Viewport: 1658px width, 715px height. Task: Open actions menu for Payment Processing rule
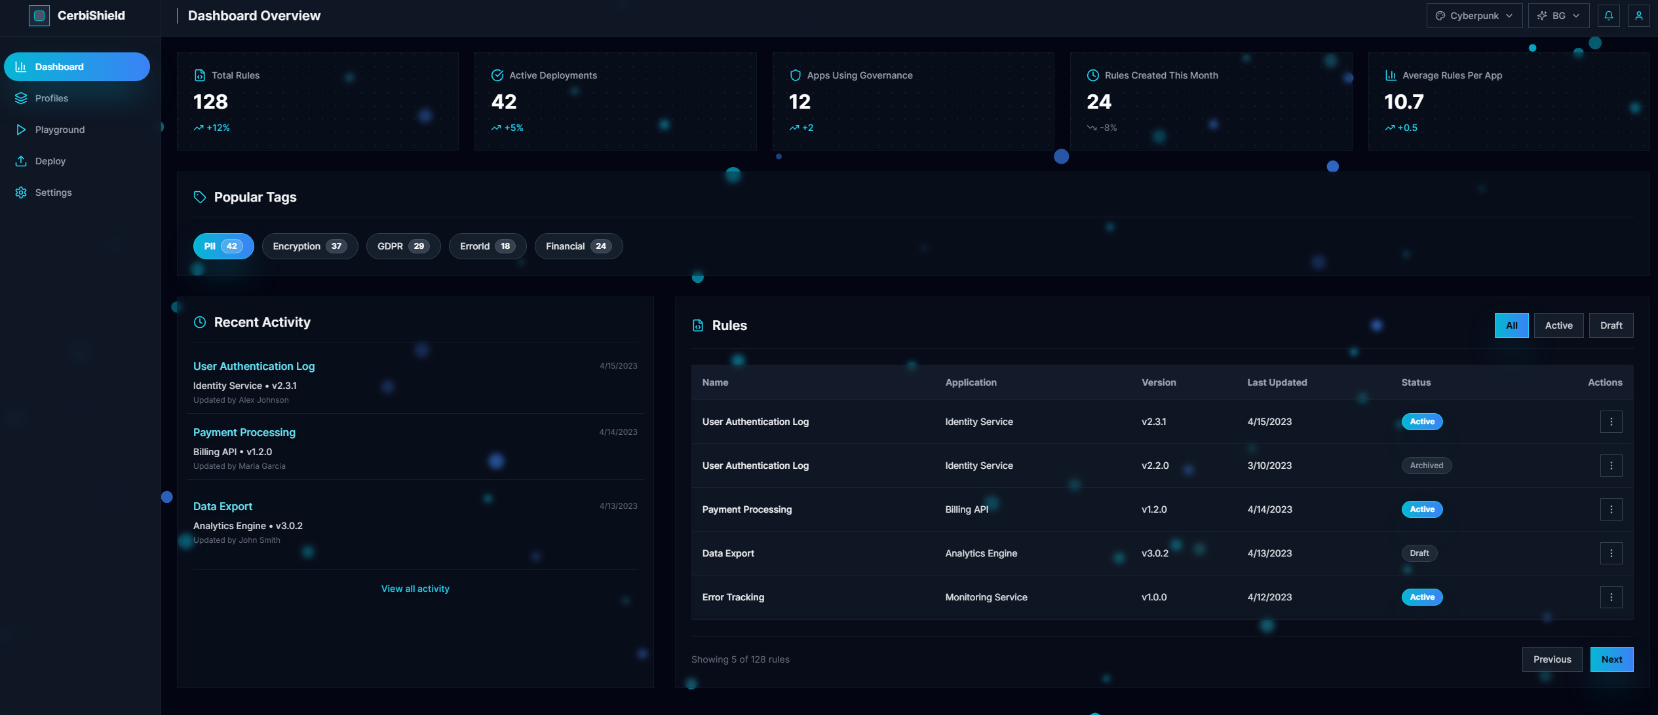point(1611,509)
